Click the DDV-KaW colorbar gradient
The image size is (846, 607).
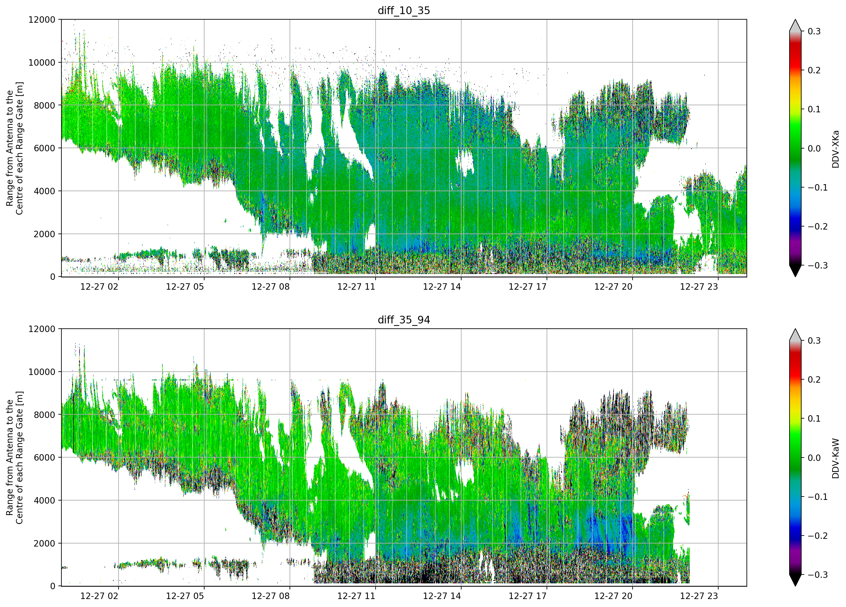[x=795, y=458]
